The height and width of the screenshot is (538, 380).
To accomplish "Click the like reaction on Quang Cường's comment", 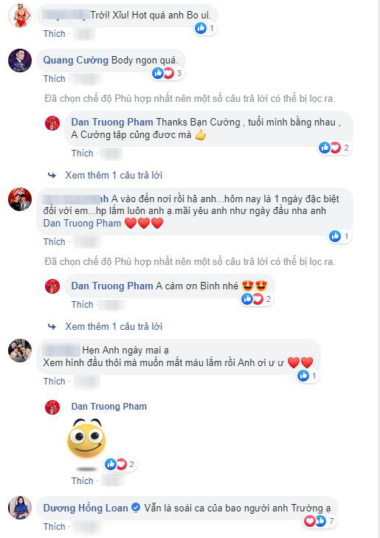I will (x=158, y=73).
